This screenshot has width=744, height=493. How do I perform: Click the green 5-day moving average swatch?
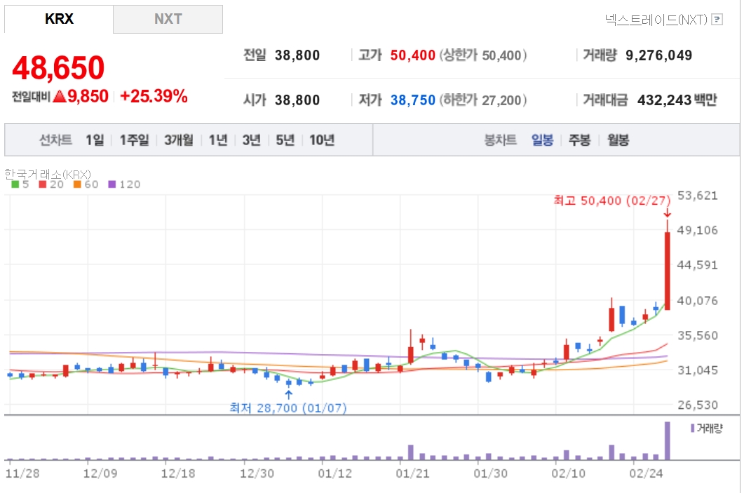click(15, 184)
